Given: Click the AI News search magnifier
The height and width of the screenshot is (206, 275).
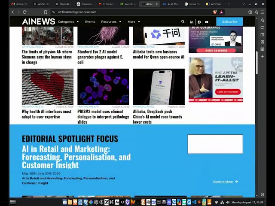Looking at the screenshot, I should point(183,21).
